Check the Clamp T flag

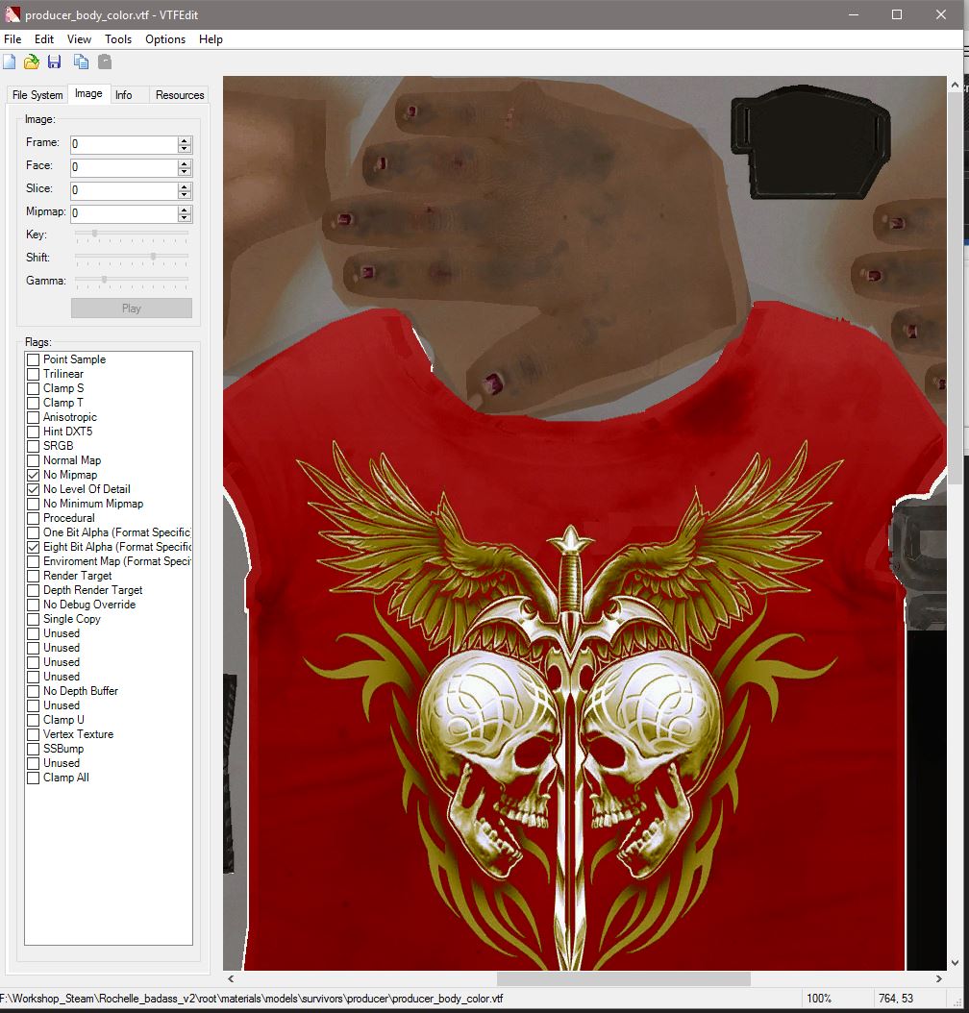tap(33, 403)
